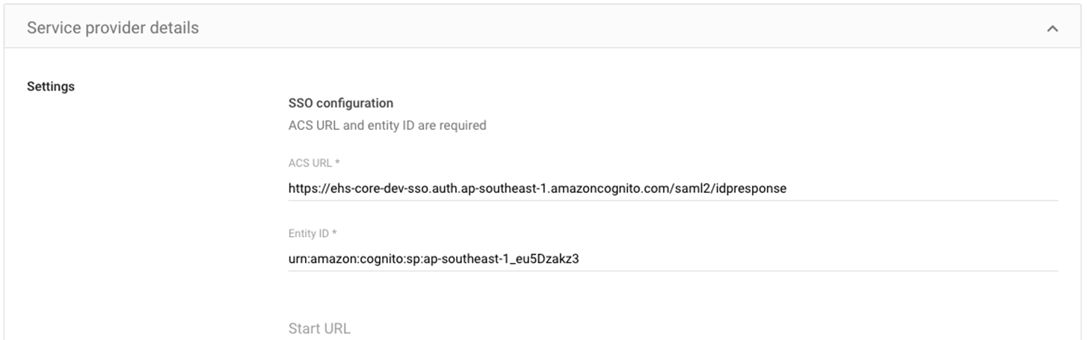
Task: Click the 'ACS URL and entity ID are required' note
Action: [387, 126]
